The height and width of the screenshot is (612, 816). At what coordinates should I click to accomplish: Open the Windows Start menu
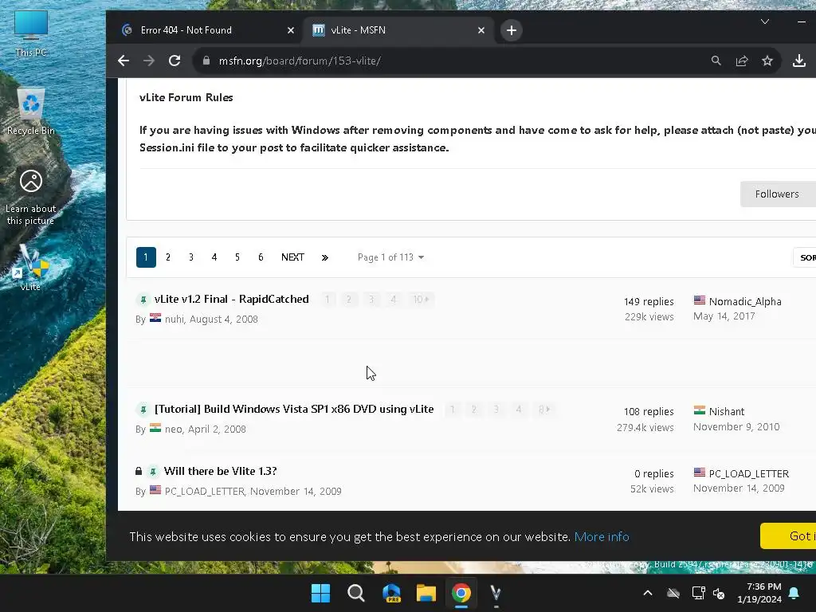(x=320, y=593)
